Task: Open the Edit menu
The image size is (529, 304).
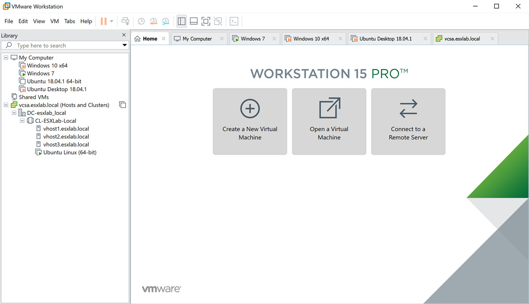Action: coord(23,21)
